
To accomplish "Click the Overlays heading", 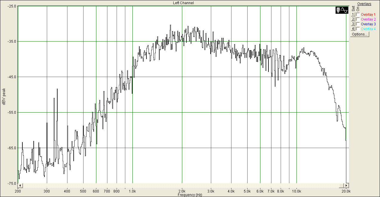I will [x=364, y=4].
